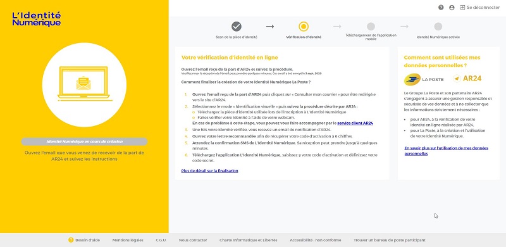506x247 pixels.
Task: Click Se déconnecter to log out
Action: tap(483, 8)
